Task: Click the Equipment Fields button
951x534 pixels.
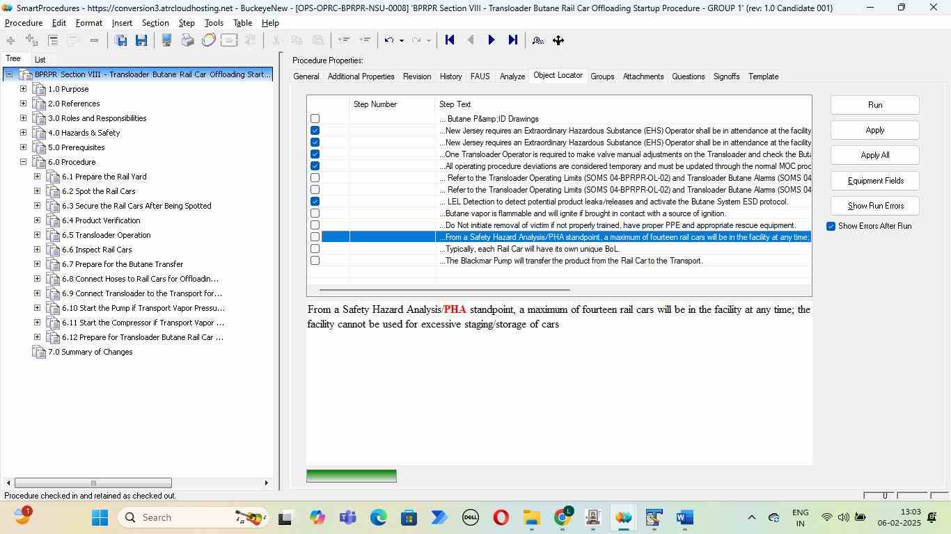Action: point(875,181)
